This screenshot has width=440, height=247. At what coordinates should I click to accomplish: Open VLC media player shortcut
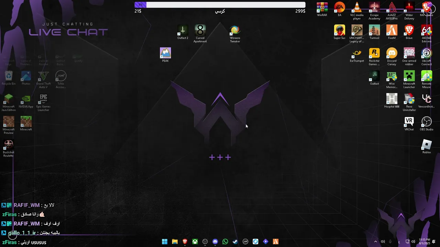[357, 11]
